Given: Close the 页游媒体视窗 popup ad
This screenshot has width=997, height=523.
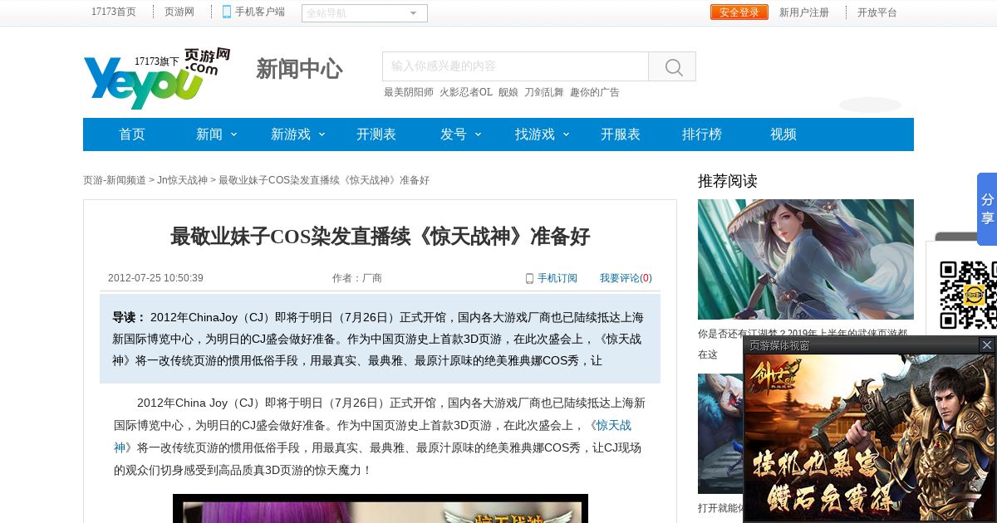Looking at the screenshot, I should pos(986,345).
